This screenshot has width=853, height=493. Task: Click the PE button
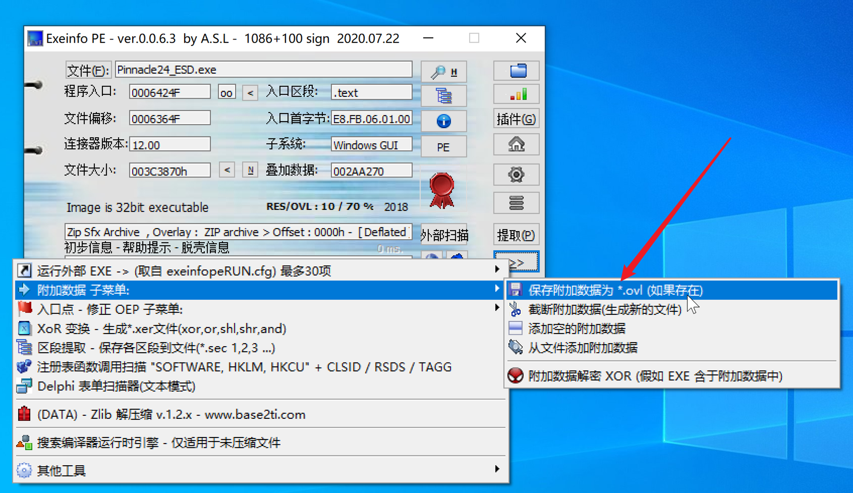[x=444, y=147]
